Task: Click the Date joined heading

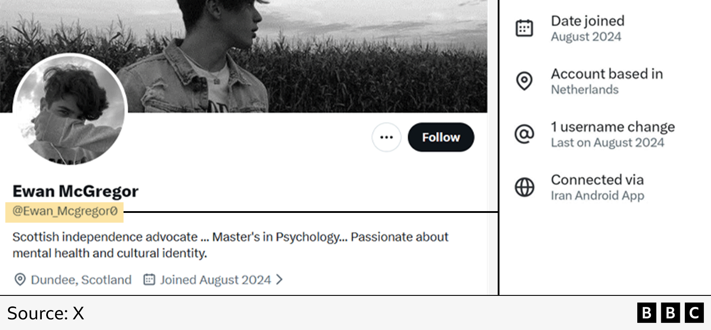Action: click(x=587, y=21)
